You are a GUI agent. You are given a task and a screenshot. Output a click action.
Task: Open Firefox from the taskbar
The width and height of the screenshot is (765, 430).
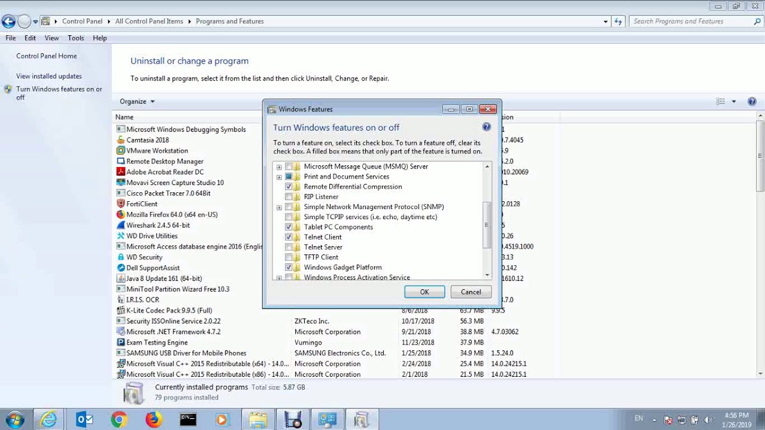[154, 419]
